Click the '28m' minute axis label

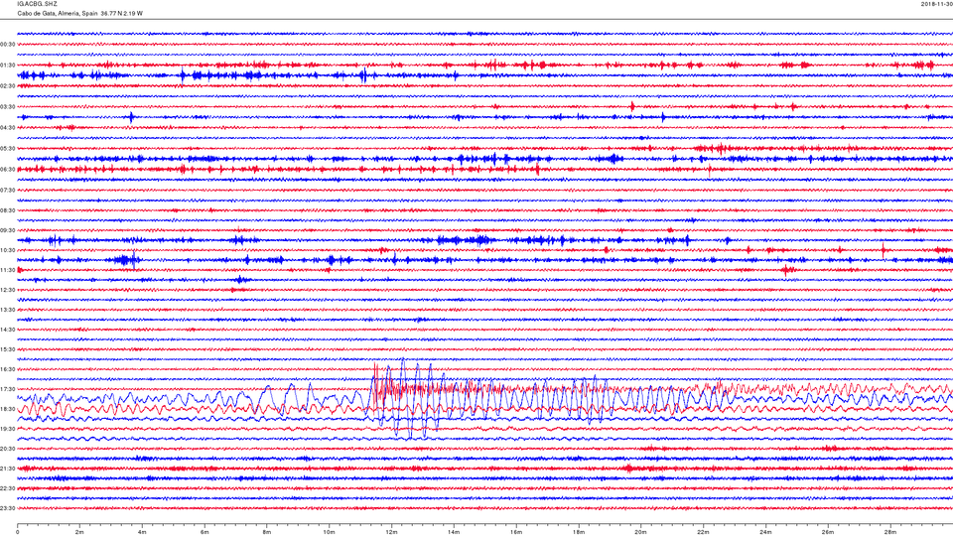tap(889, 532)
